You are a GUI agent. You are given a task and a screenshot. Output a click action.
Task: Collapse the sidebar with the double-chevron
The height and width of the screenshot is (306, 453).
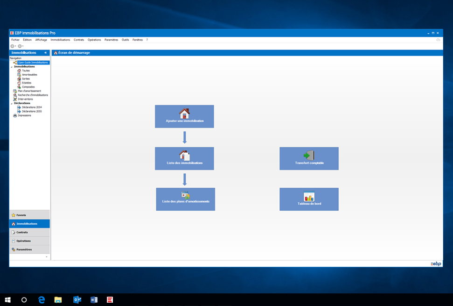click(45, 53)
